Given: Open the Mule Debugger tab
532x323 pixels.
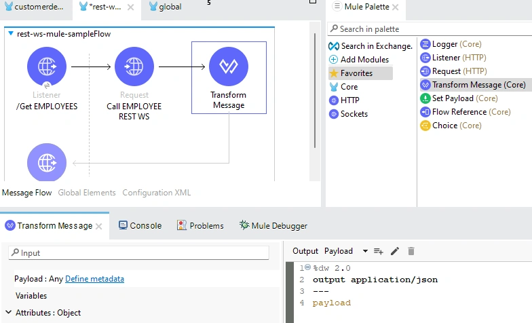Looking at the screenshot, I should click(273, 225).
